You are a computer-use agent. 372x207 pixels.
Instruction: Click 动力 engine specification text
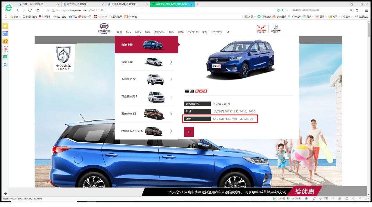(234, 119)
